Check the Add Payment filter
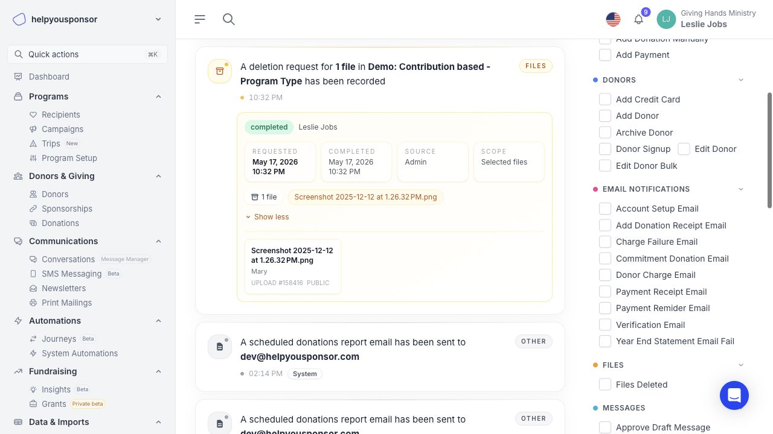 coord(605,55)
